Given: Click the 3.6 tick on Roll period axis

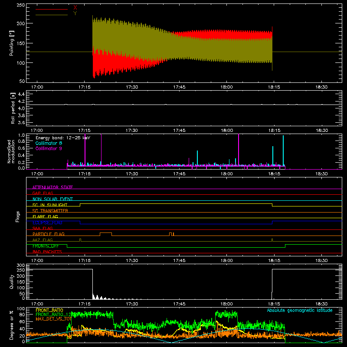Looking at the screenshot, I should click(21, 122).
